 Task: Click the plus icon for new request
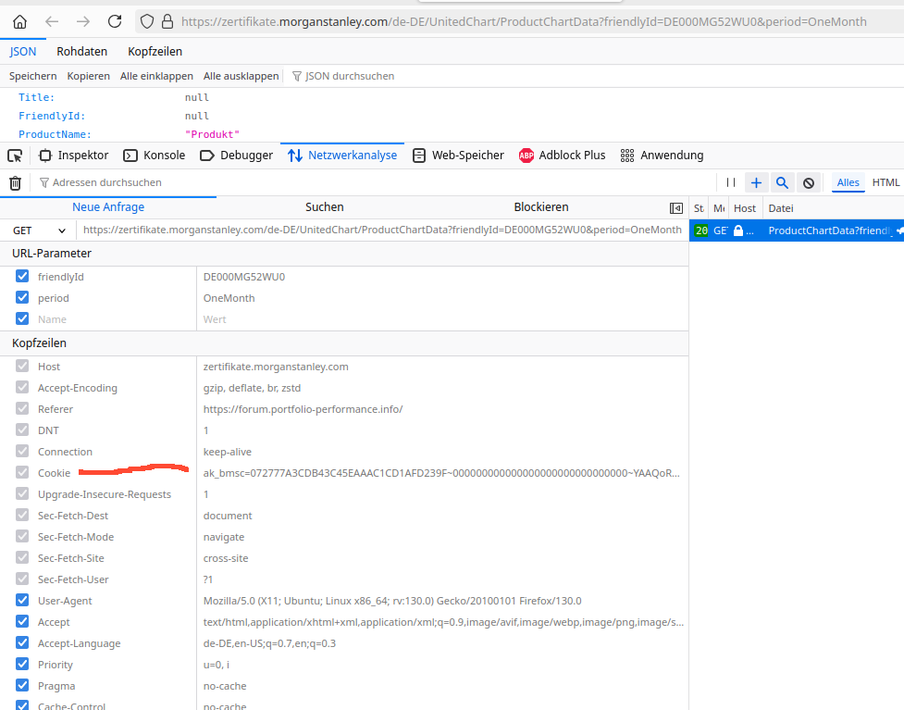tap(756, 183)
